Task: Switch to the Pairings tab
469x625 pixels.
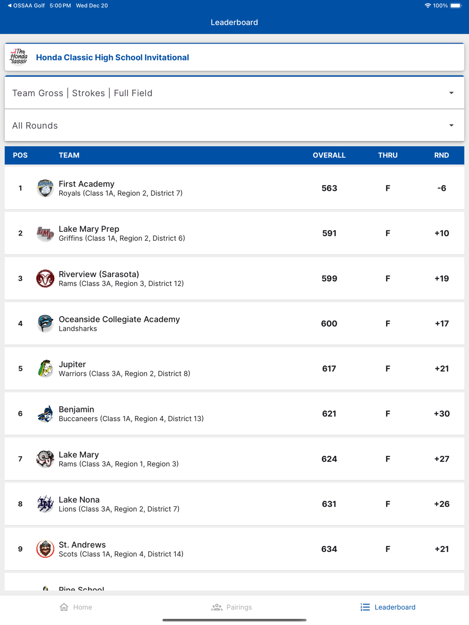Action: [232, 607]
